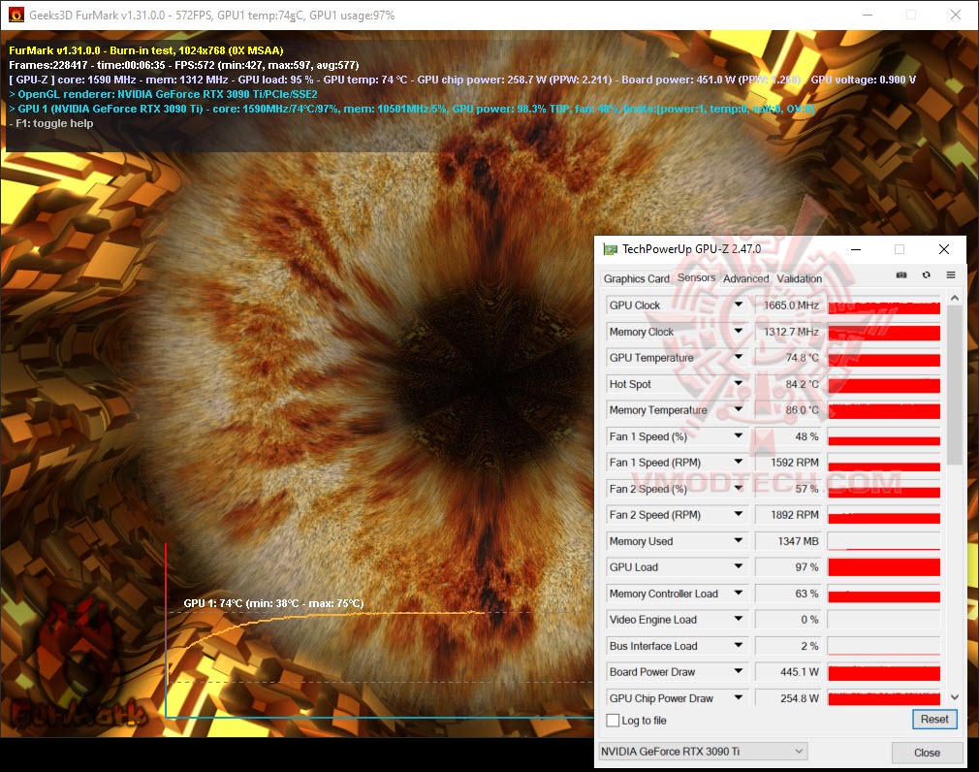
Task: Switch to the Graphics Card tab
Action: point(636,278)
